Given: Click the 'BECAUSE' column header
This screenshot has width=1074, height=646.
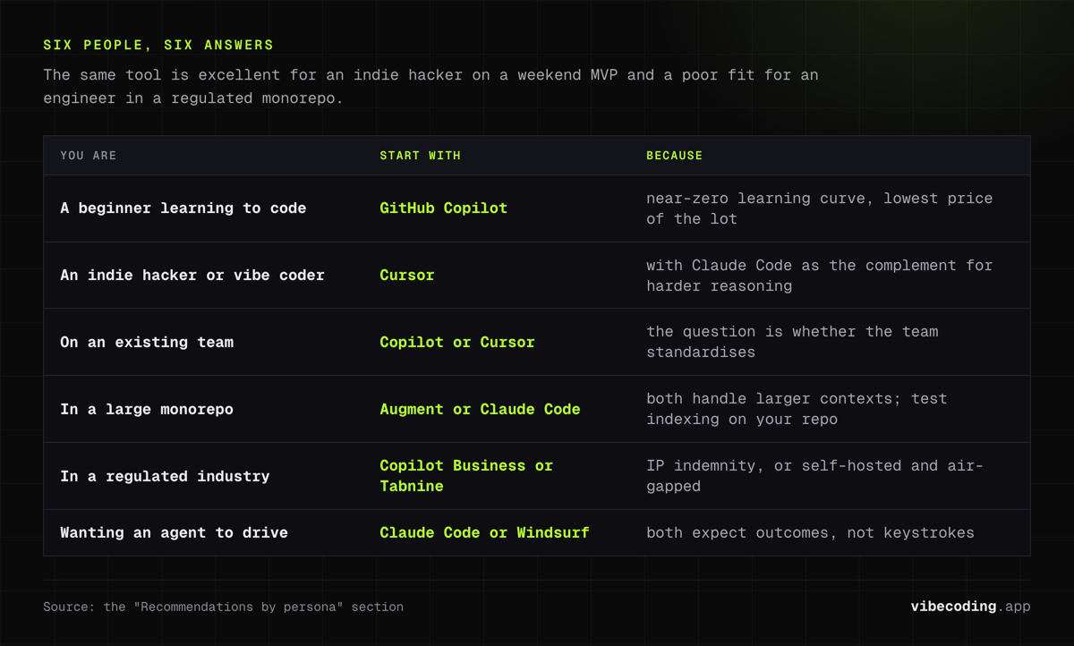Looking at the screenshot, I should point(674,156).
